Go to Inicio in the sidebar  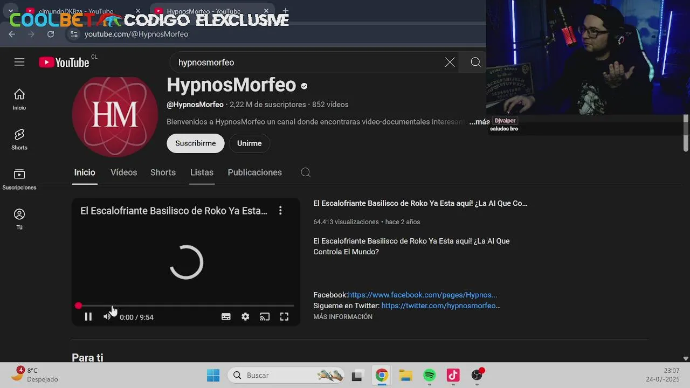tap(19, 100)
